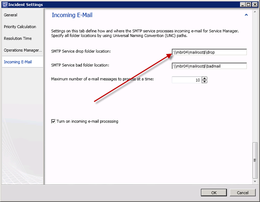Image resolution: width=260 pixels, height=202 pixels.
Task: Click the maximum e-mail messages number field
Action: 186,80
